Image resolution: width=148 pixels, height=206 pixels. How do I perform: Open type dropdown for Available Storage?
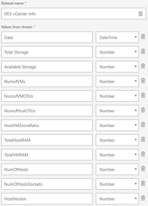(x=117, y=66)
